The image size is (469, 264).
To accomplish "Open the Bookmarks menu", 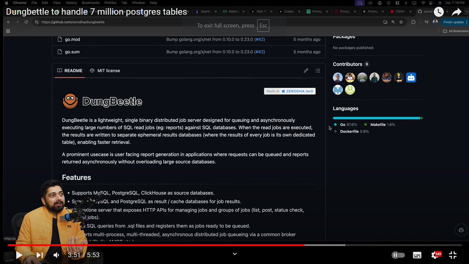I will tap(91, 3).
